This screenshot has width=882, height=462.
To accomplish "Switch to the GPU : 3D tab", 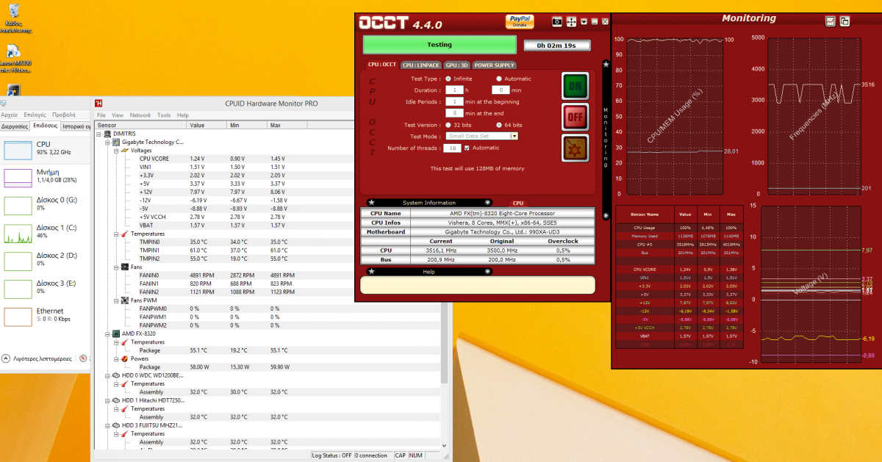I will pyautogui.click(x=457, y=65).
